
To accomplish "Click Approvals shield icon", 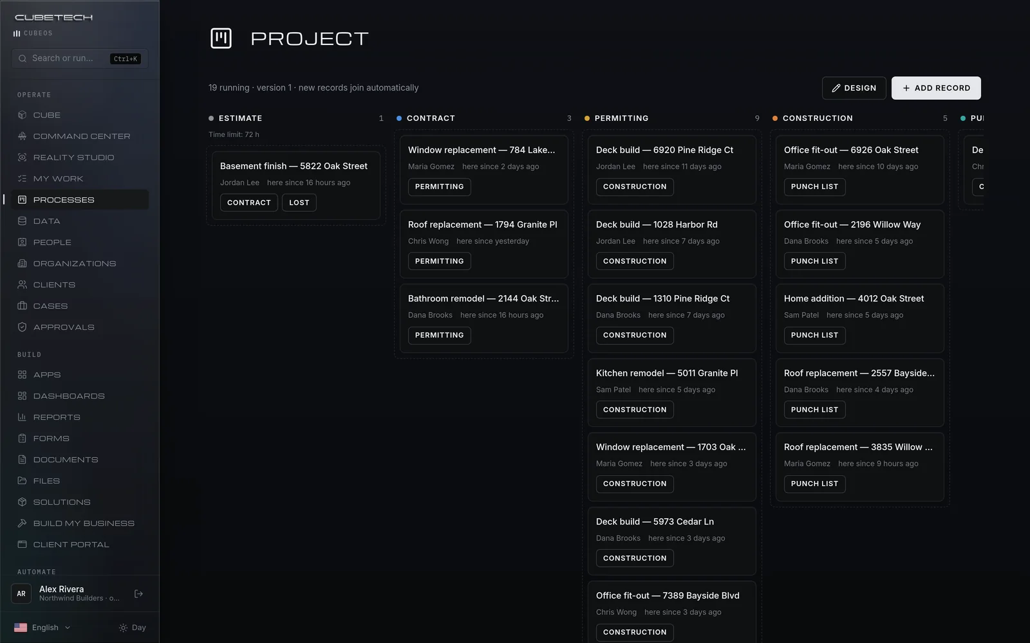I will 22,327.
